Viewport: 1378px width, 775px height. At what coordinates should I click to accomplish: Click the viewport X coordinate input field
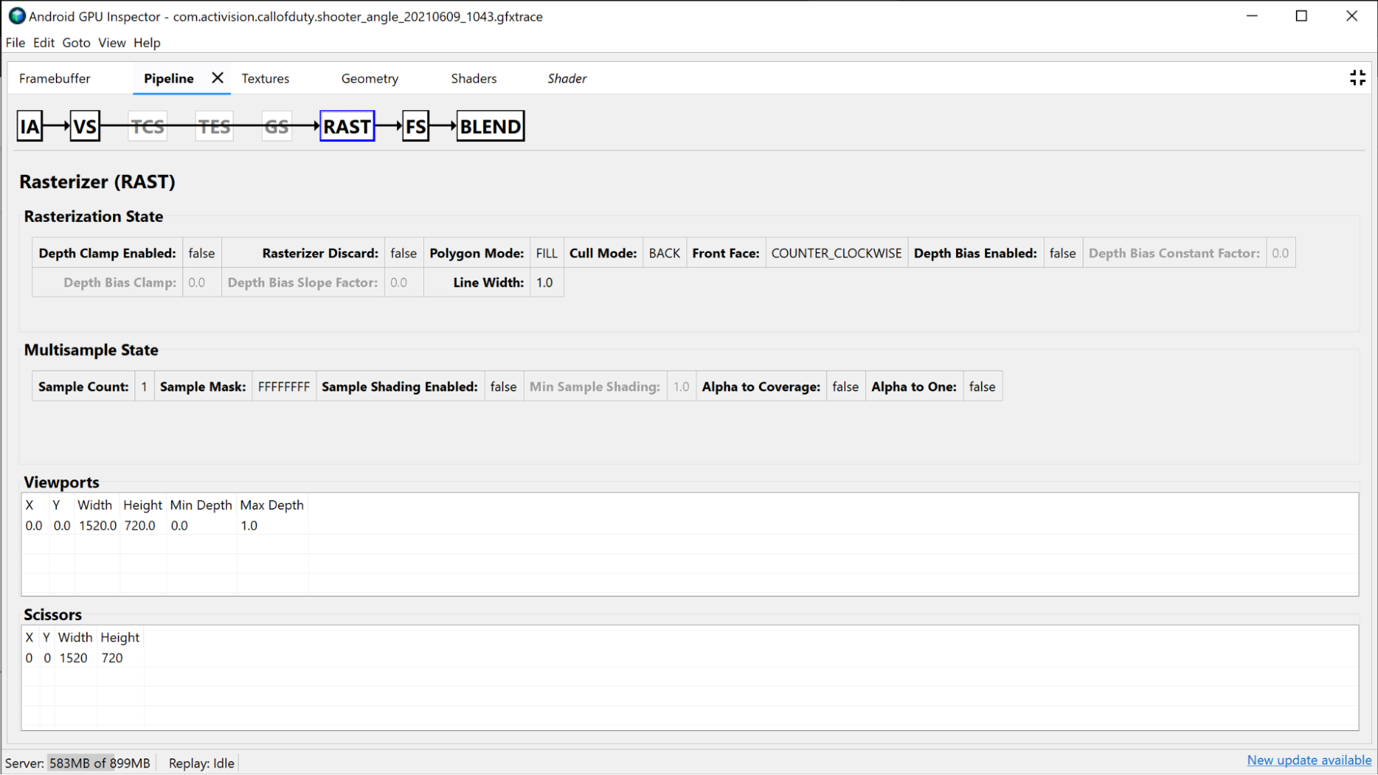(34, 525)
